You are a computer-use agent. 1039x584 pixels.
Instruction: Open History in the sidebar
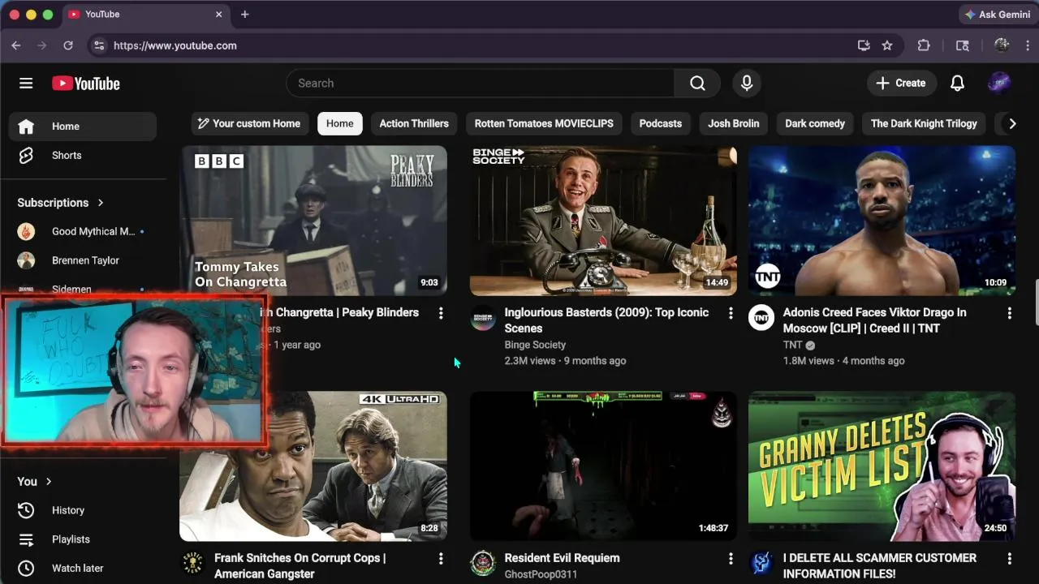pos(83,510)
